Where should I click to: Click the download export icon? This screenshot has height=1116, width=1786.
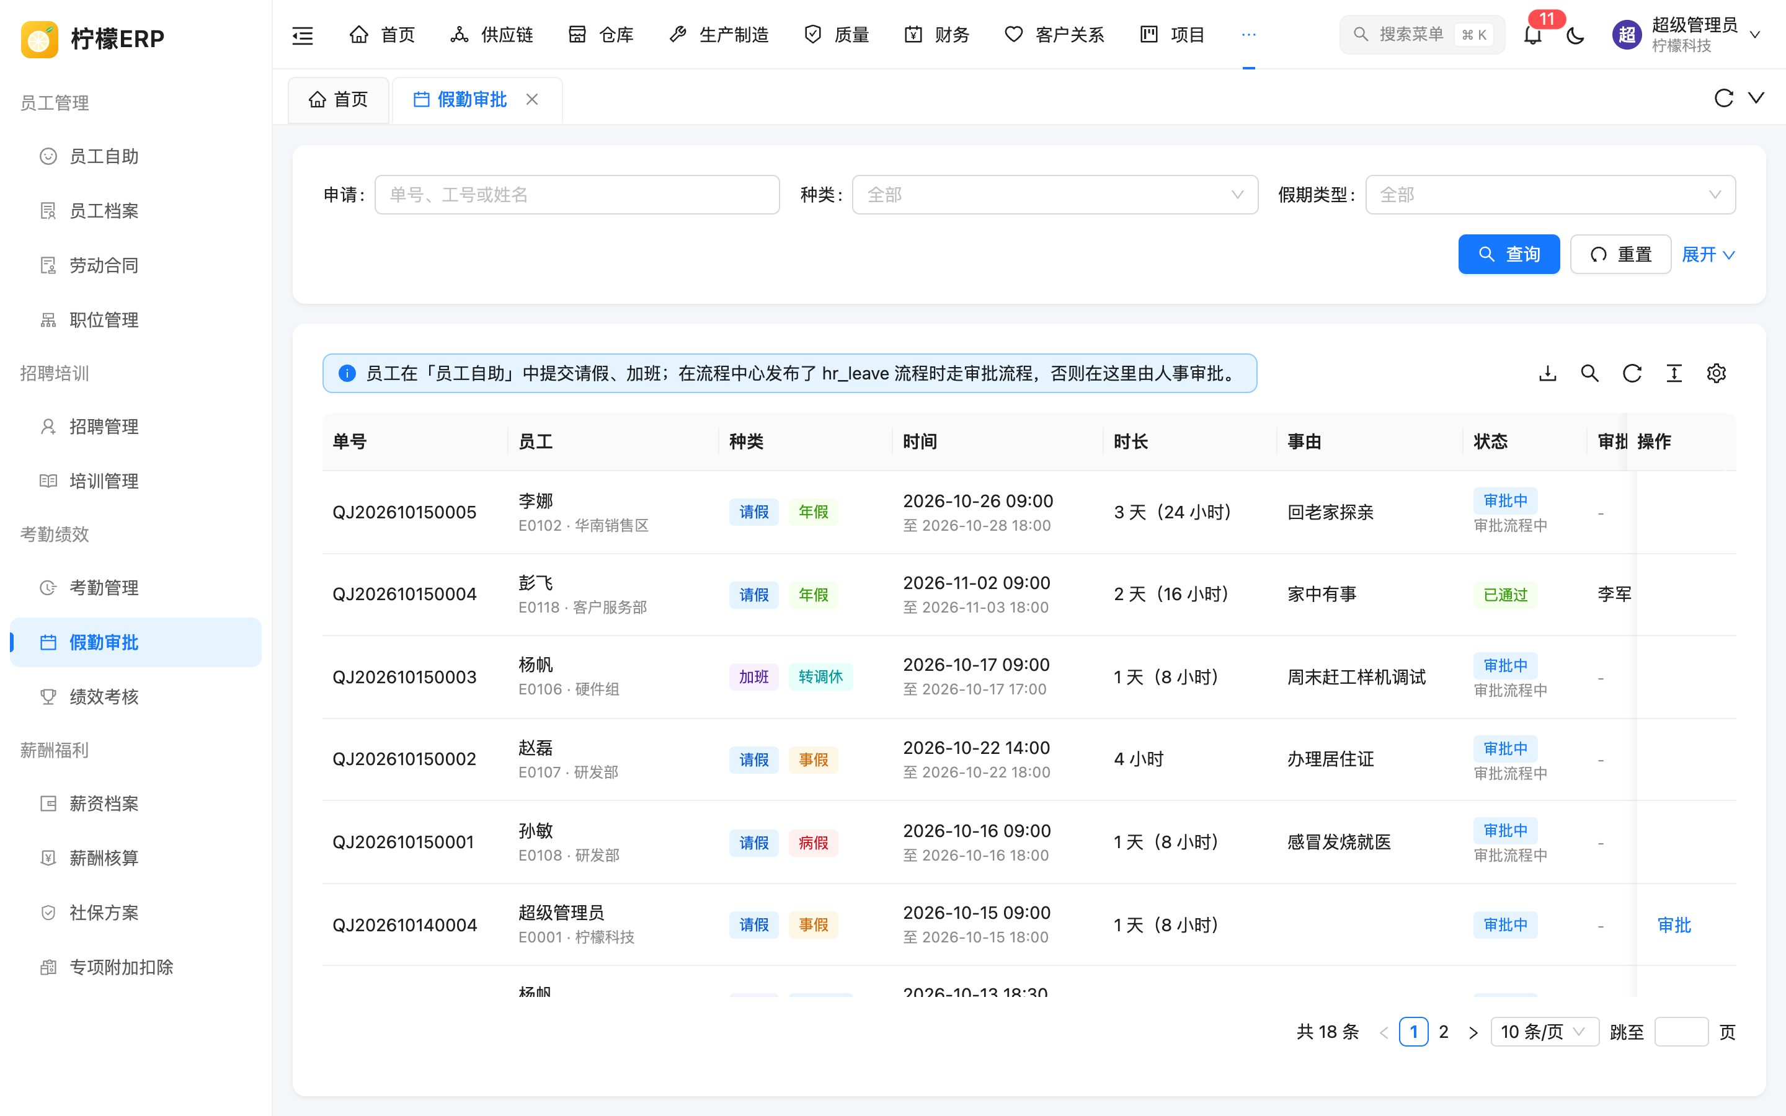[x=1548, y=373]
